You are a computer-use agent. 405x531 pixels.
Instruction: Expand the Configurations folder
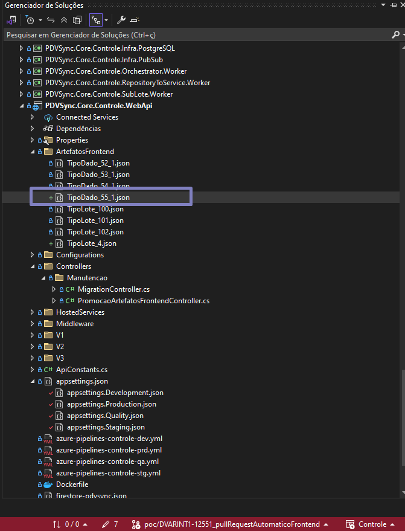pyautogui.click(x=32, y=255)
